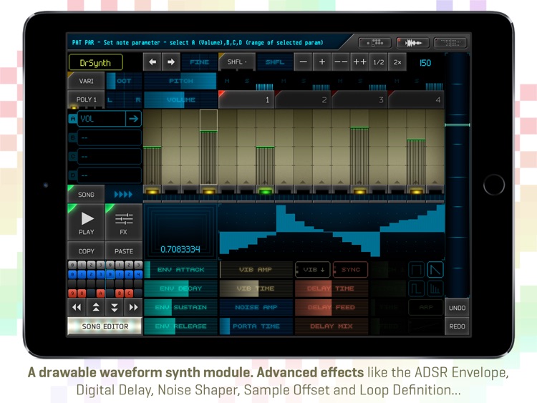This screenshot has width=537, height=403.
Task: Double the pattern with 2x button
Action: point(397,62)
